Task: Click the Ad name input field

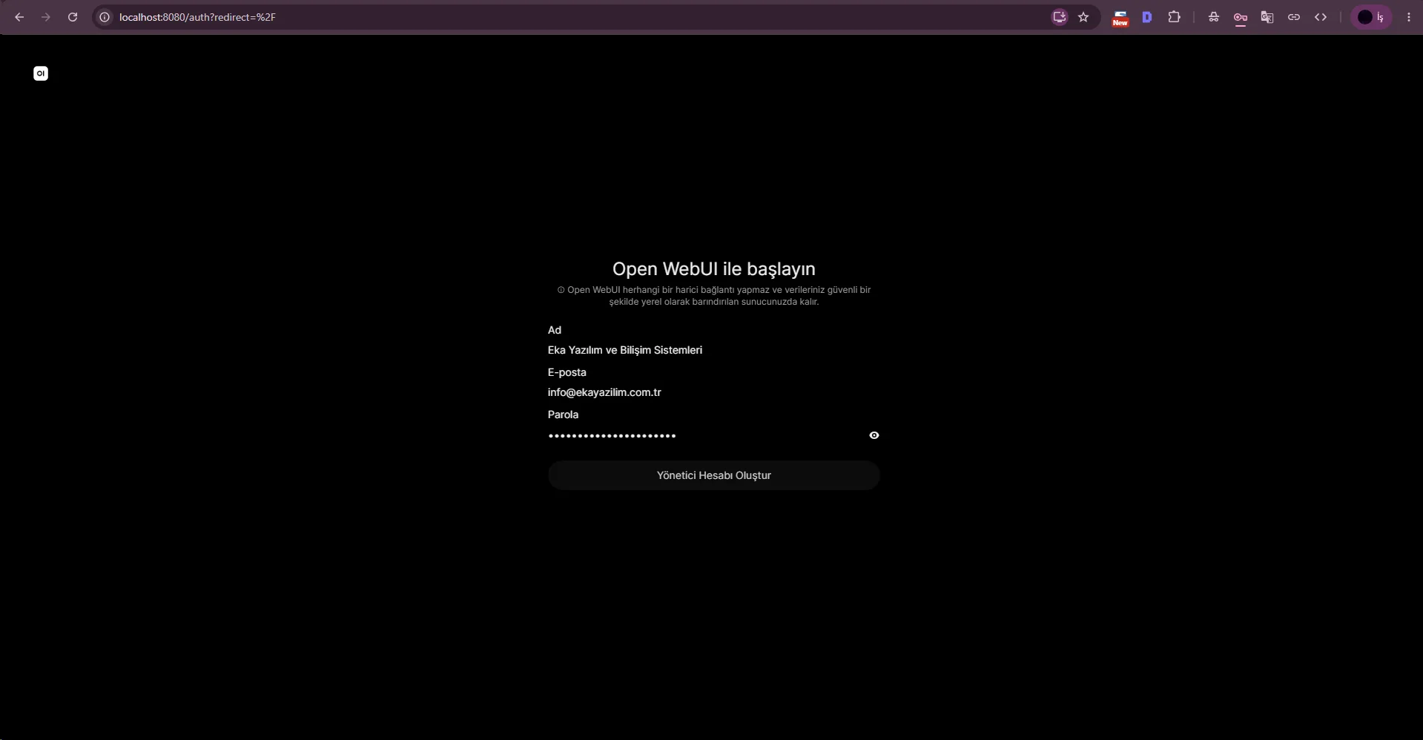Action: [x=714, y=350]
